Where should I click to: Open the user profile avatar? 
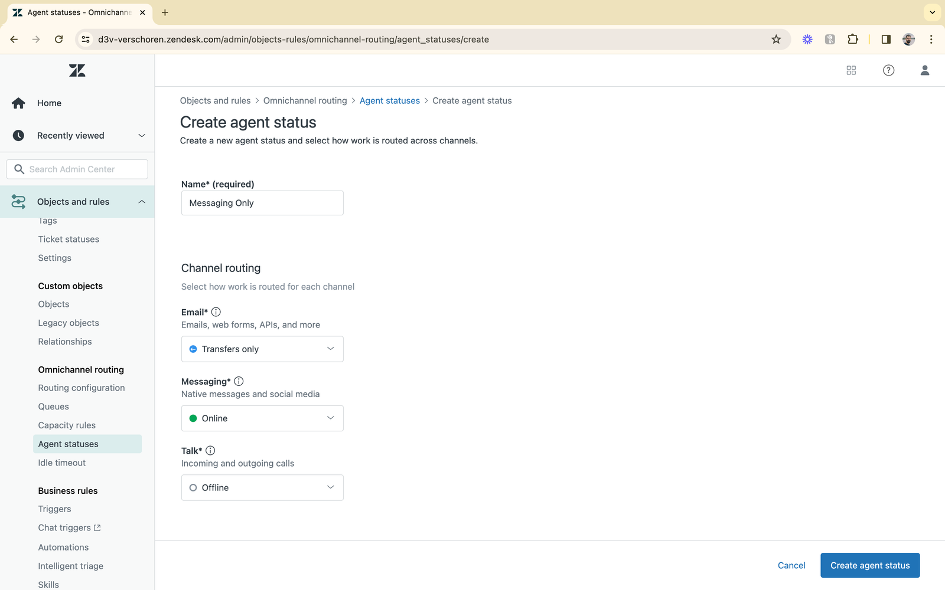[x=925, y=70]
